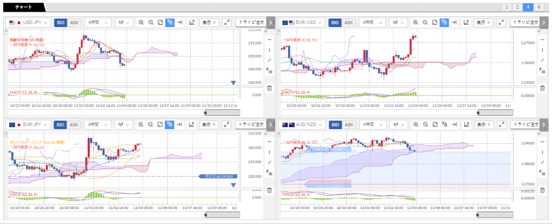
Task: Switch to 6-chart layout
Action: (540, 7)
